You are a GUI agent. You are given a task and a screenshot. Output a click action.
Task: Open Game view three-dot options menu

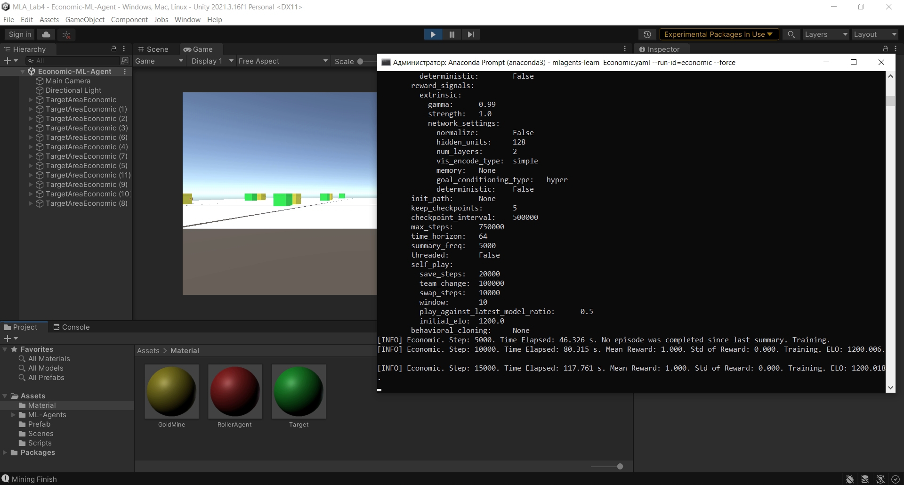click(625, 48)
